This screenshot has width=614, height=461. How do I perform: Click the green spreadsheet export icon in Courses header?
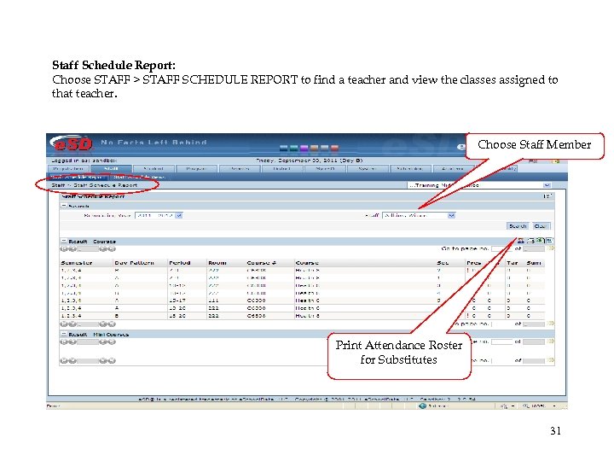tap(541, 241)
